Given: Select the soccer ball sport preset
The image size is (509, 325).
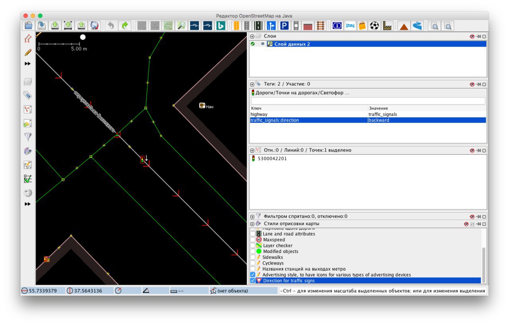Looking at the screenshot, I should tap(375, 25).
